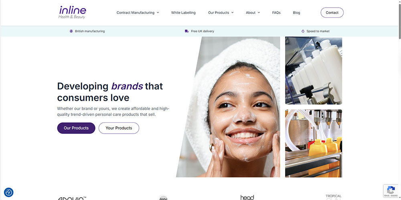Go to the FAQs page
The width and height of the screenshot is (401, 200).
tap(276, 12)
